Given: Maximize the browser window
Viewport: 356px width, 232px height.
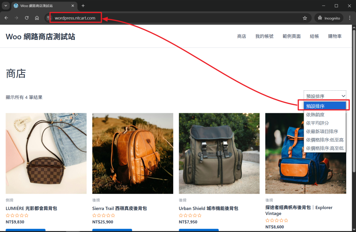Looking at the screenshot, I should [336, 6].
